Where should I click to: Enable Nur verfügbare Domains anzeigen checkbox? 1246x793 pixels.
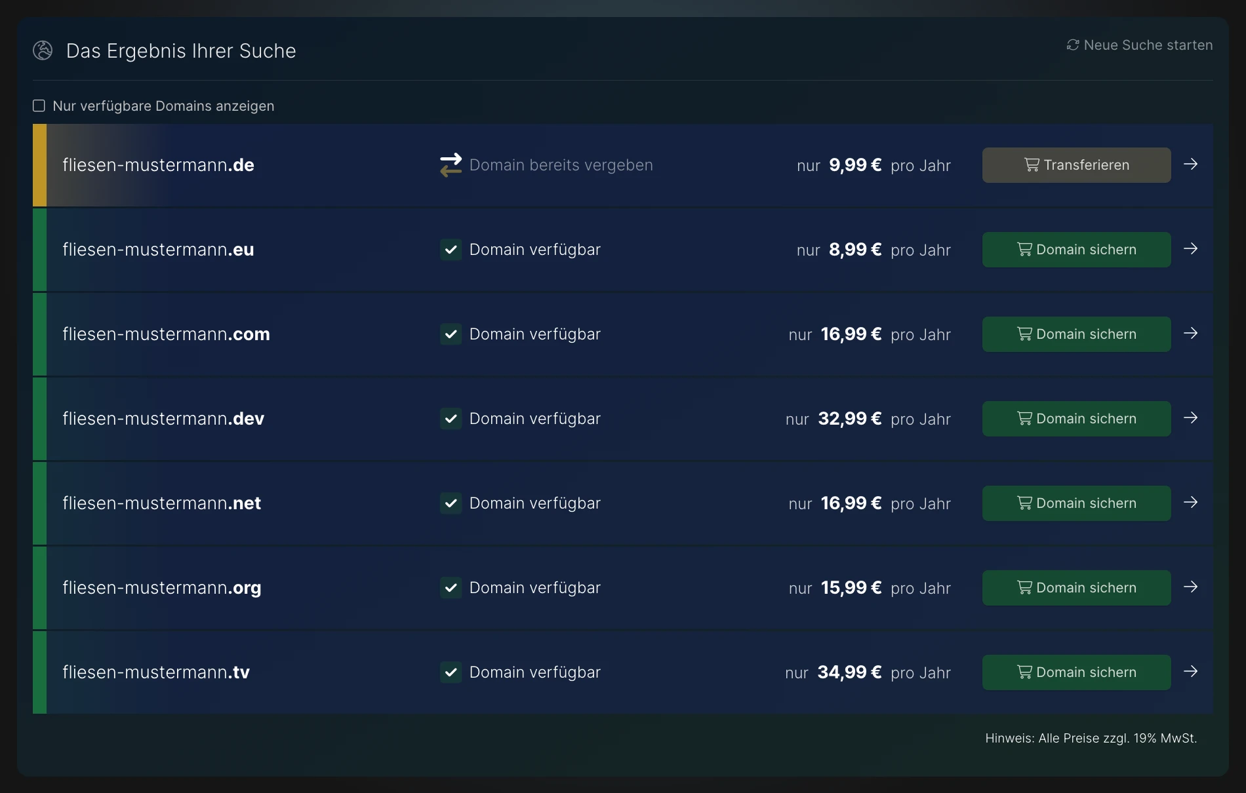[39, 106]
